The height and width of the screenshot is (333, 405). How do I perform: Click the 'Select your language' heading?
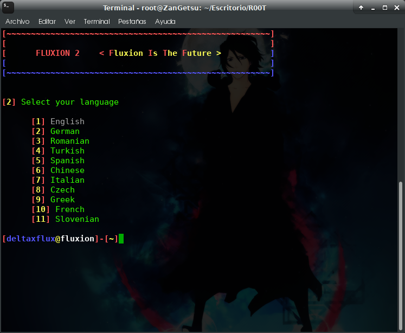click(70, 102)
